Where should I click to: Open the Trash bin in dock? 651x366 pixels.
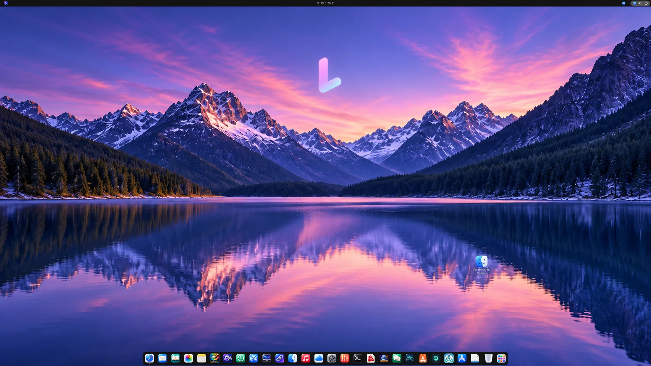488,358
